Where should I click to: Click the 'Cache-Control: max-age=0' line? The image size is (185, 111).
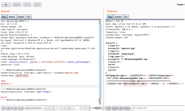click(14, 29)
